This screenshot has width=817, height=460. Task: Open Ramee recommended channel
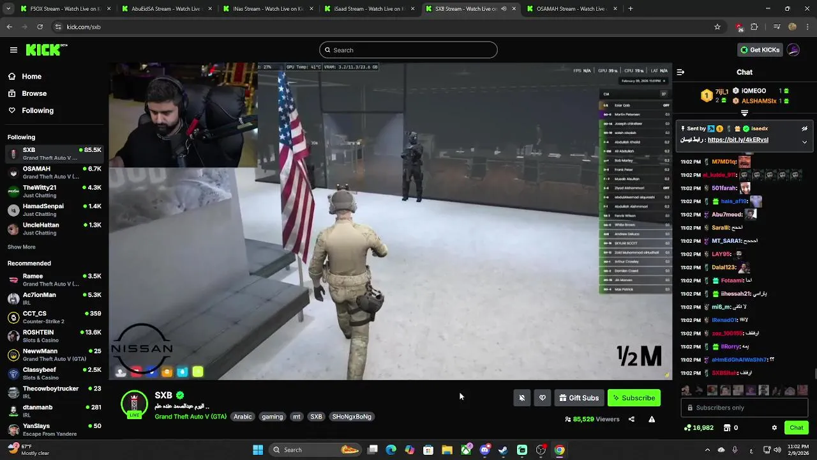click(x=54, y=280)
